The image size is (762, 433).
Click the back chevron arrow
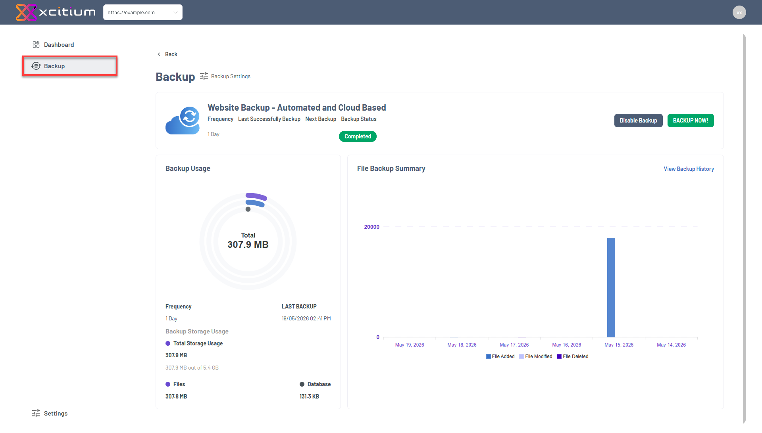click(159, 54)
